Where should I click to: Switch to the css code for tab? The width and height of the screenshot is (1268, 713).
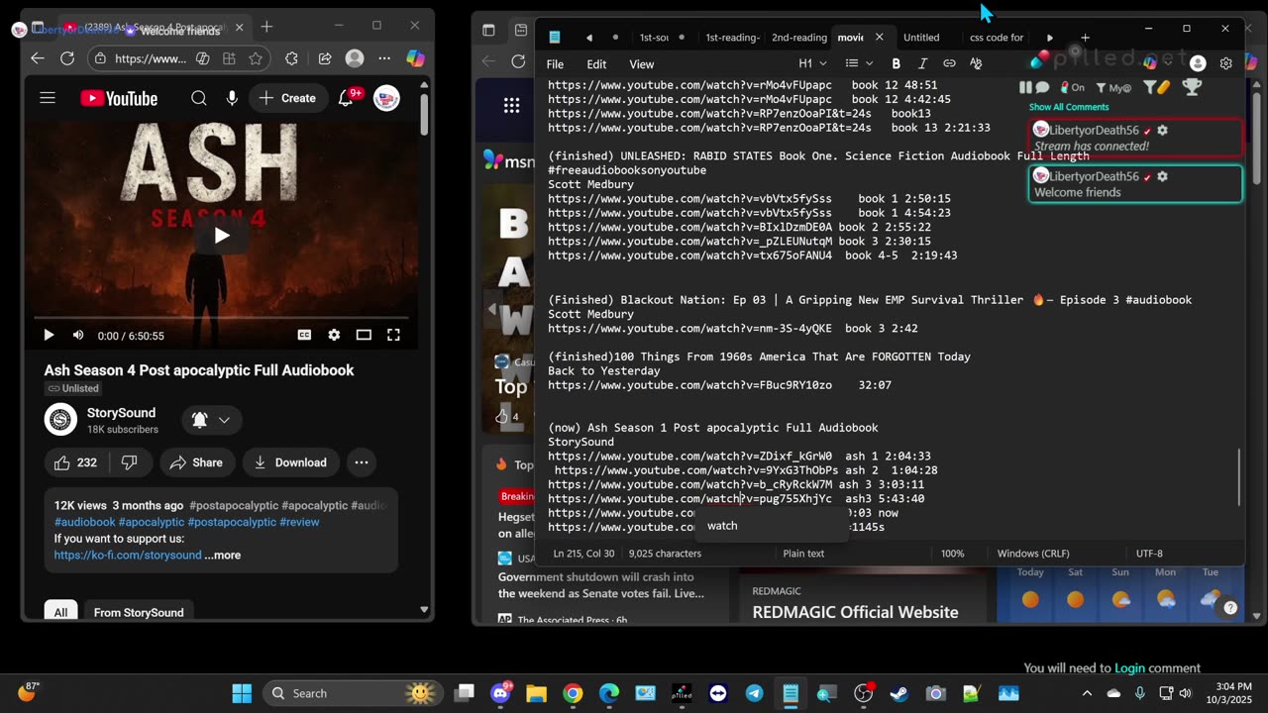click(996, 38)
